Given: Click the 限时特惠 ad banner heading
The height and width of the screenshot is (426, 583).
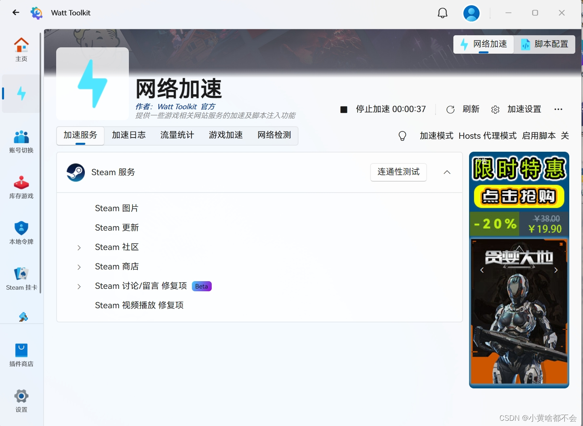Looking at the screenshot, I should tap(519, 169).
